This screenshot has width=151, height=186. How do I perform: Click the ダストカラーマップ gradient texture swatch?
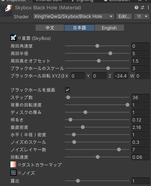pos(13,164)
